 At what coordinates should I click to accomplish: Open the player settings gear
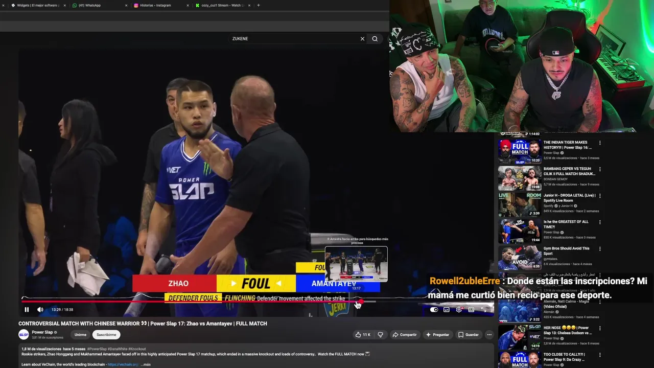point(459,310)
